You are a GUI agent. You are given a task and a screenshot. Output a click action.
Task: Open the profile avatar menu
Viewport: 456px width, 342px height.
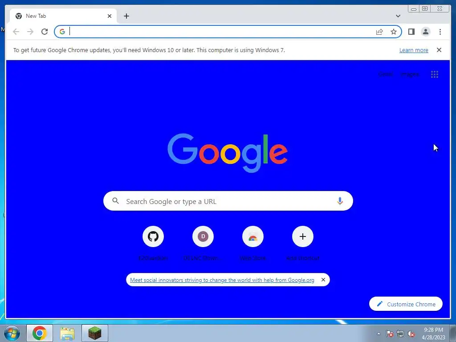pyautogui.click(x=425, y=32)
